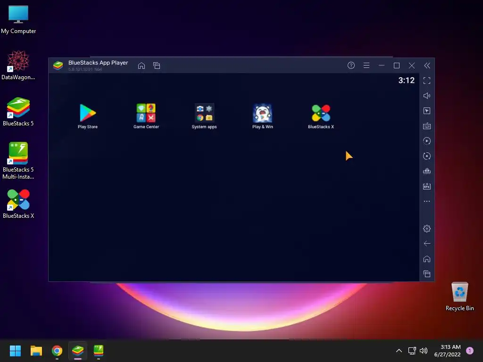The image size is (483, 362).
Task: Open the Windows Start menu
Action: point(15,351)
